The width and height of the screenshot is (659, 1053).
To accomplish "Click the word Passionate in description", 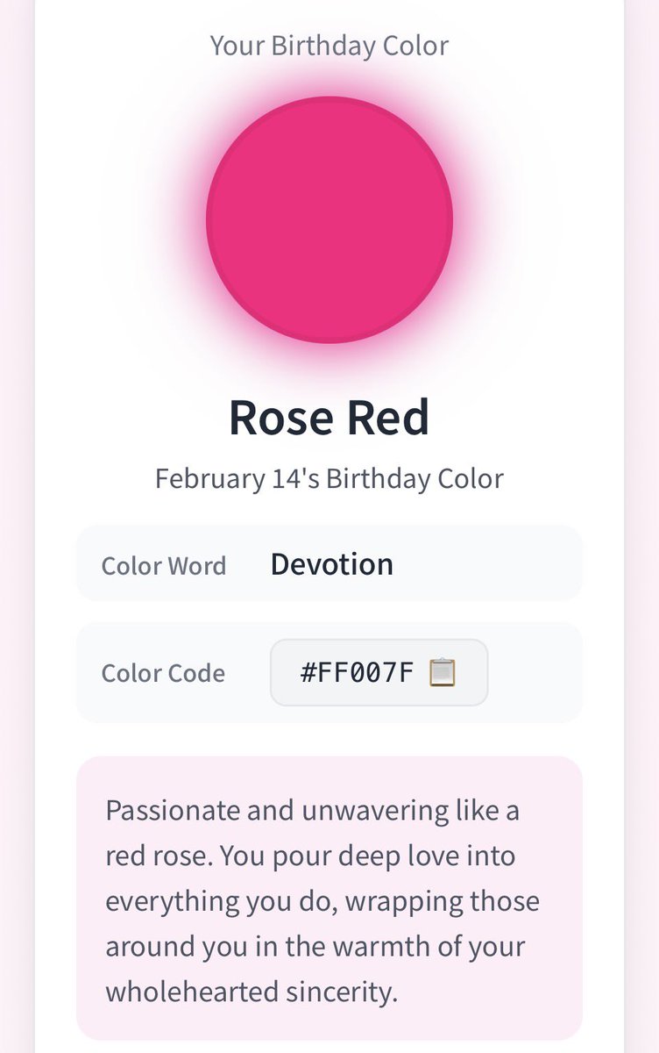I will 172,810.
